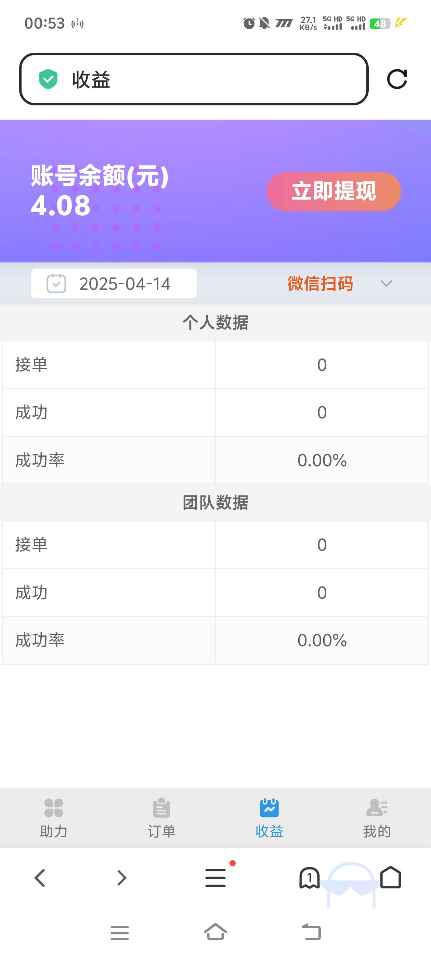Viewport: 431px width, 958px height.
Task: Tap 立即提现 to withdraw funds
Action: [334, 192]
